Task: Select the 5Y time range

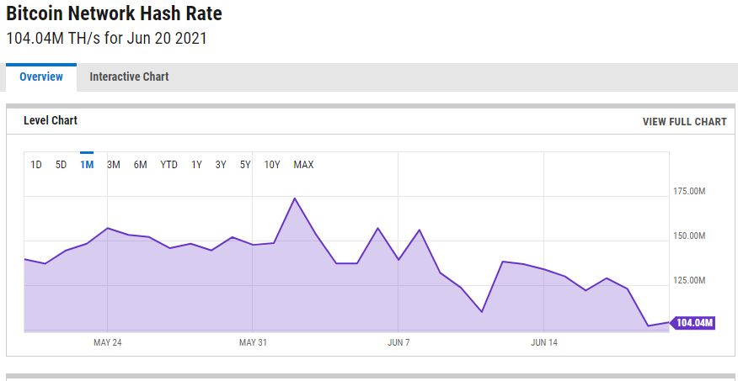Action: pos(245,165)
